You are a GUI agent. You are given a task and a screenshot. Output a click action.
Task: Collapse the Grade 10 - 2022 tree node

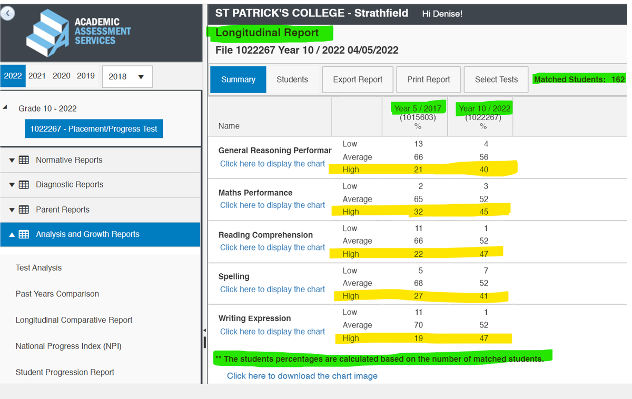pos(5,107)
